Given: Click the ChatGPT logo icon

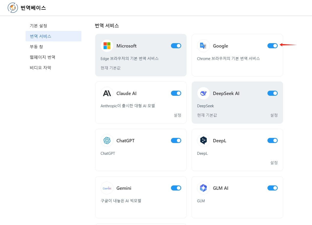Looking at the screenshot, I should pos(107,140).
